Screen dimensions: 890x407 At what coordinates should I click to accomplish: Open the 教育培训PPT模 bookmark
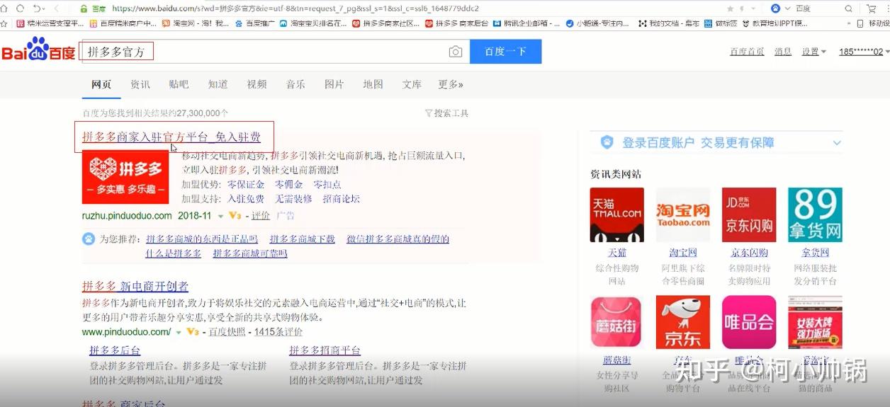(x=774, y=23)
